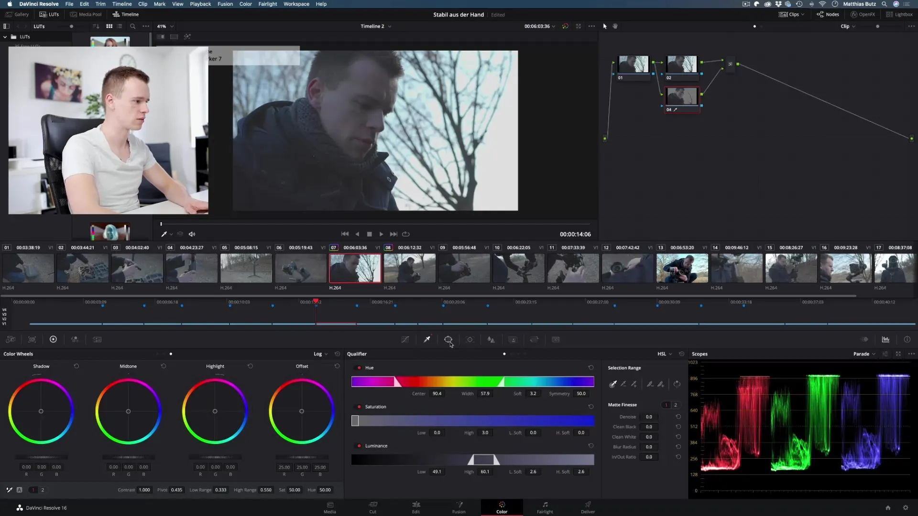
Task: Click the Shadow master wheel slider
Action: 41,457
